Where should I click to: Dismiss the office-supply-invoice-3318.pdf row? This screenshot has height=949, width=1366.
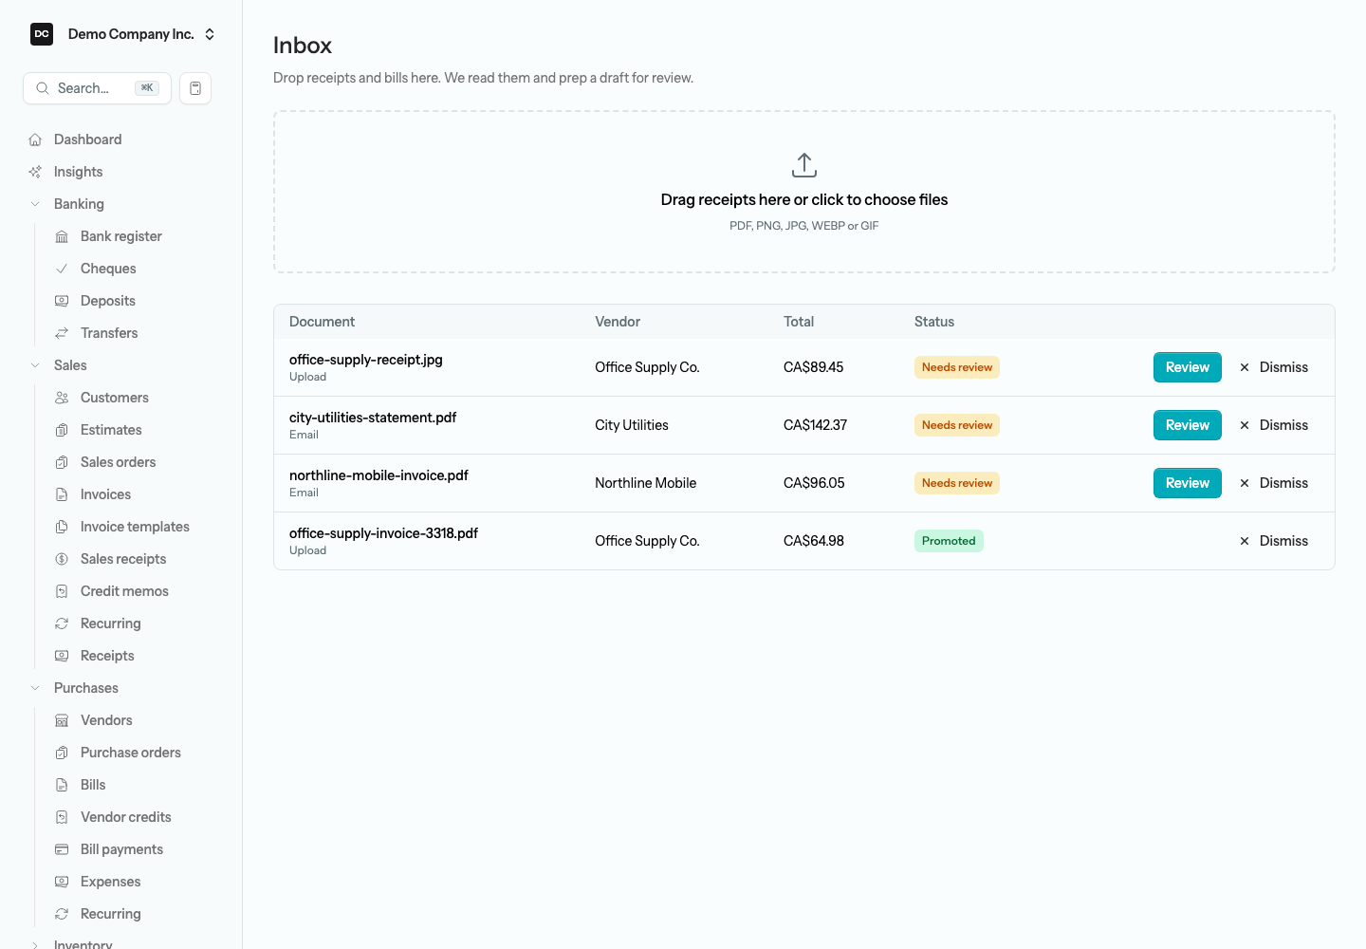1274,541
